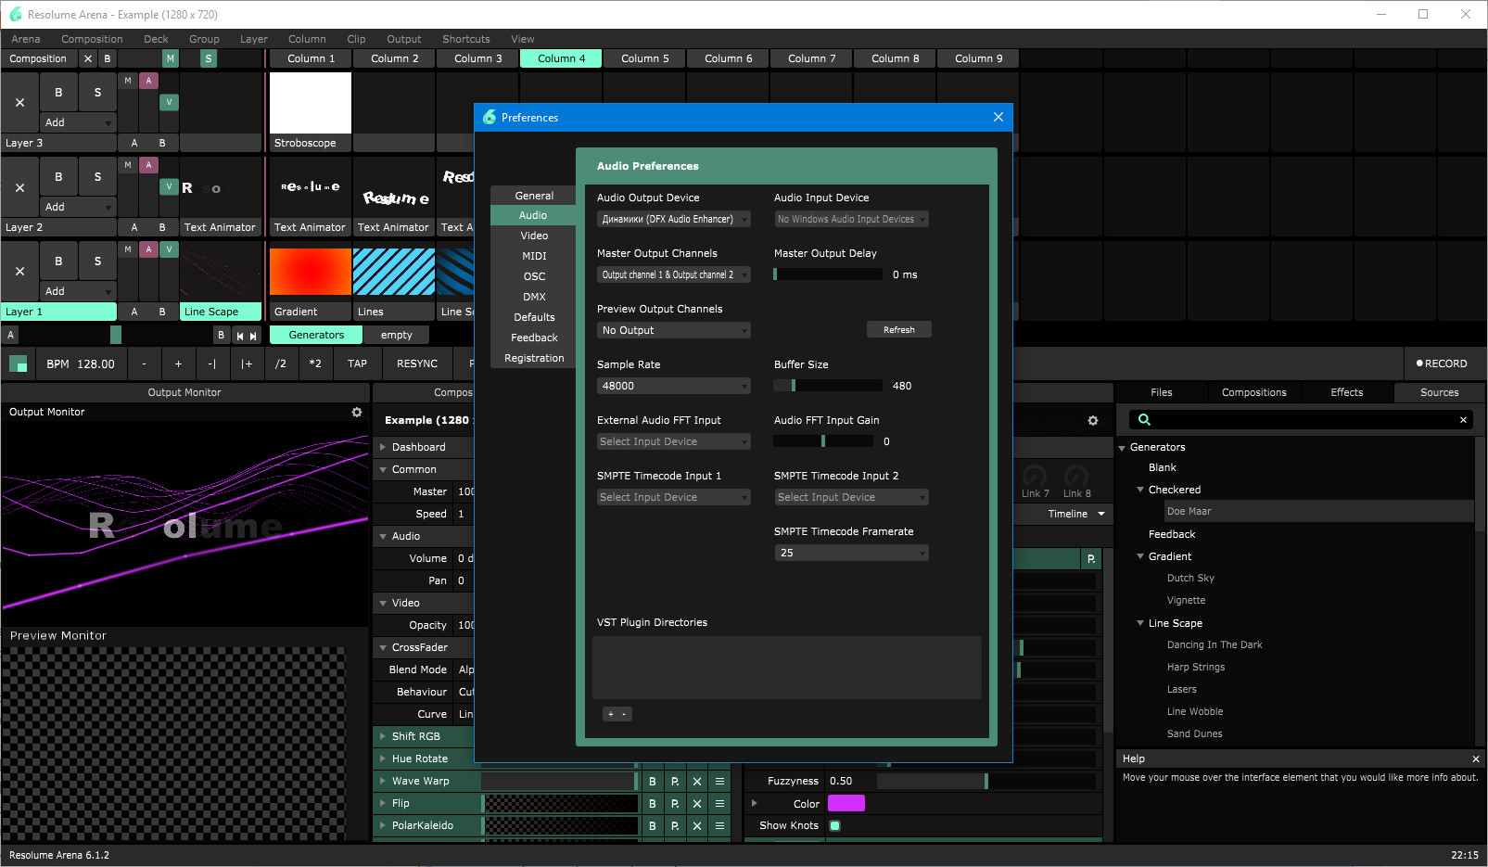Toggle Layer 1 Solo S button
The image size is (1488, 867).
pos(97,261)
